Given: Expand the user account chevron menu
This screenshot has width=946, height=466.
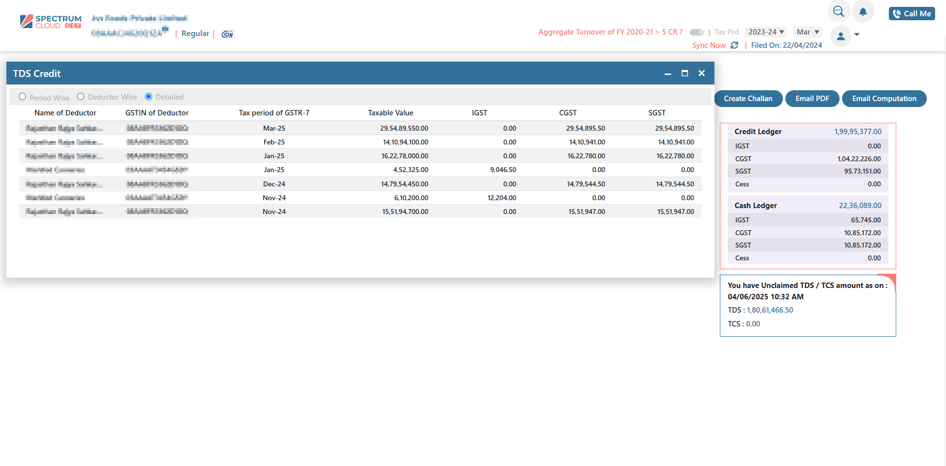Looking at the screenshot, I should [857, 36].
